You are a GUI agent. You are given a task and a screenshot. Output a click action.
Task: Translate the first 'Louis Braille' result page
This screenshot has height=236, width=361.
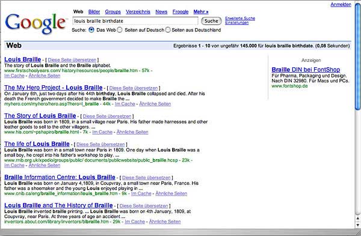coord(72,60)
